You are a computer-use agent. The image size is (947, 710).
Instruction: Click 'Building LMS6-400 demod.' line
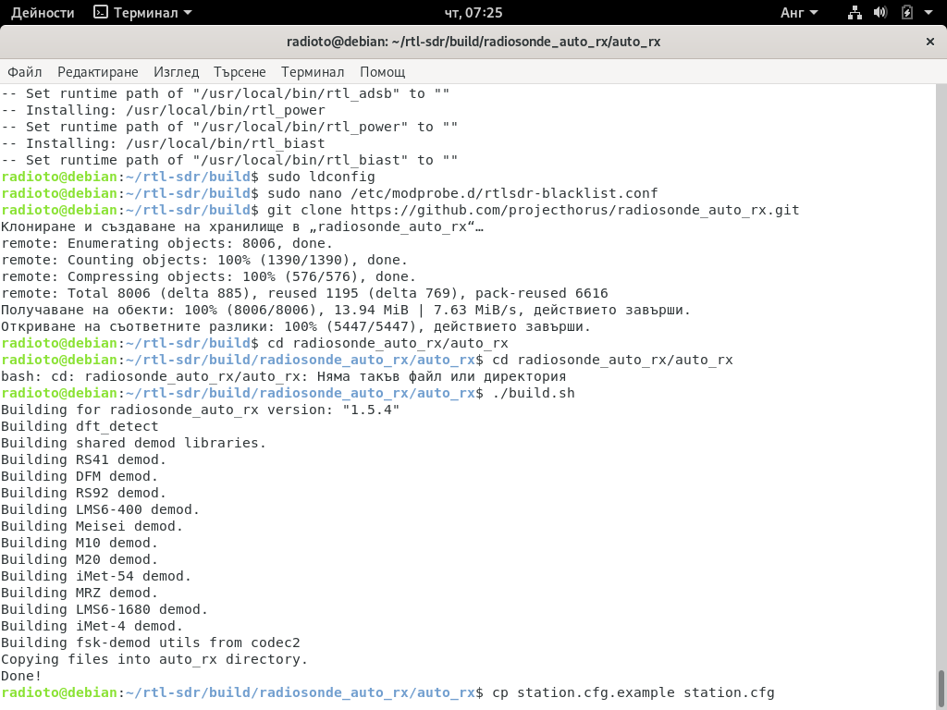pos(100,510)
